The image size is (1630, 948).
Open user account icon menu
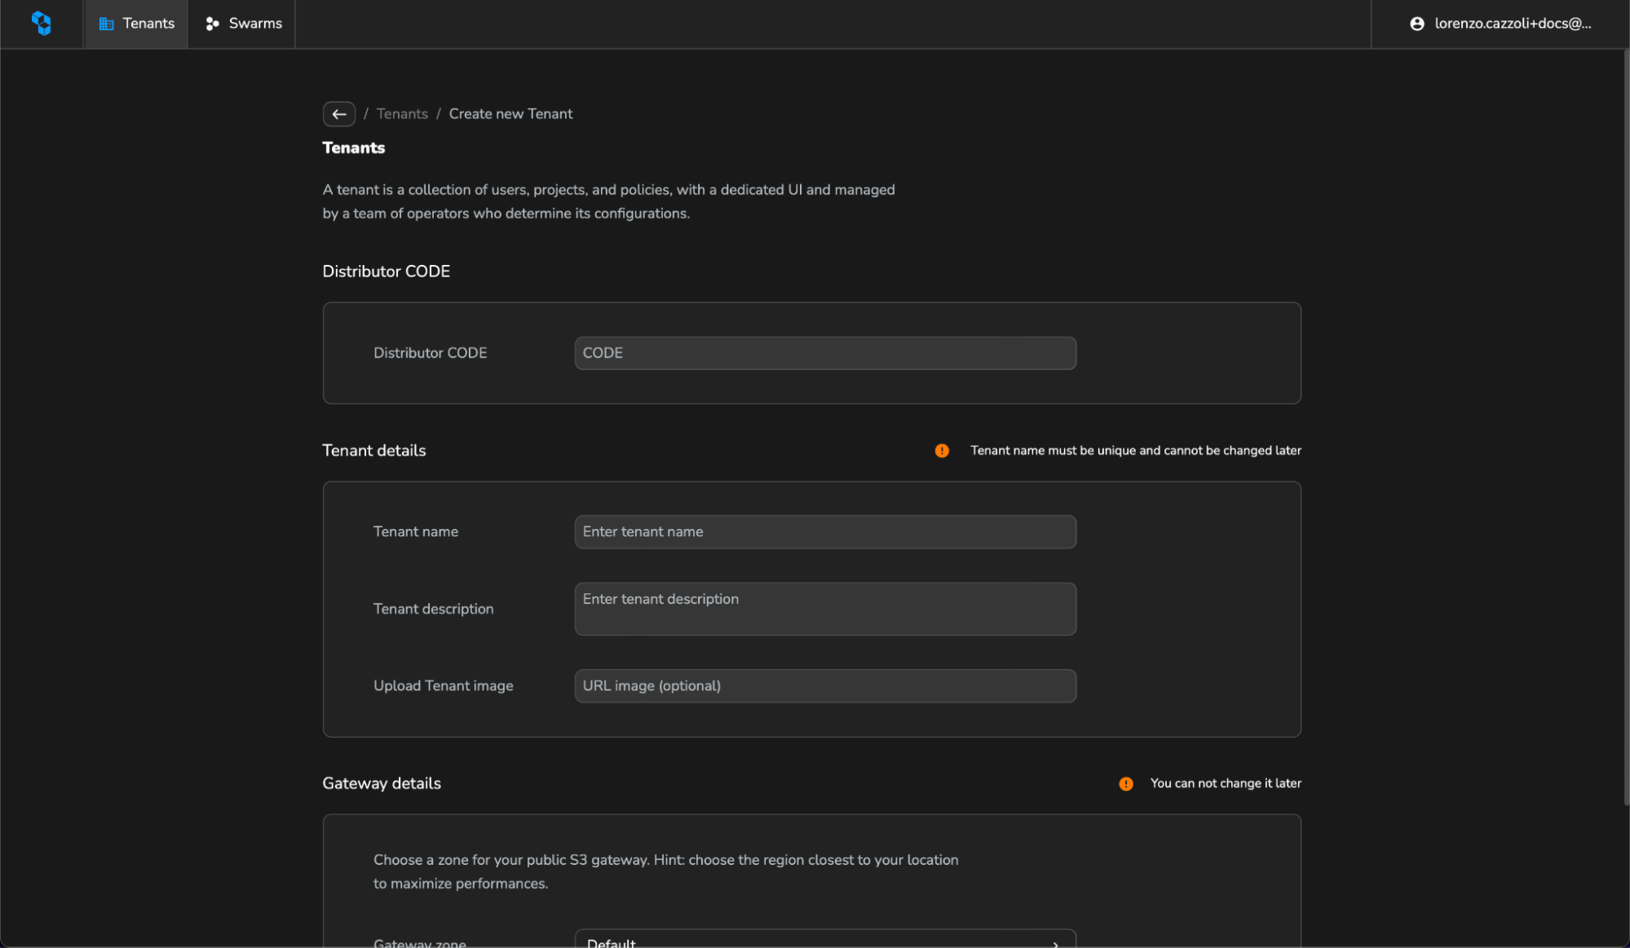[x=1417, y=24]
